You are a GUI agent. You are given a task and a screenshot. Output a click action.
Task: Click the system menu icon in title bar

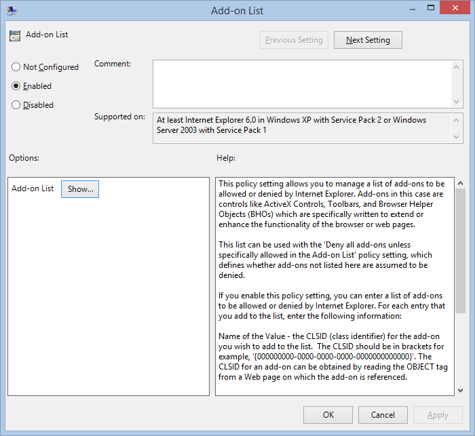(12, 10)
